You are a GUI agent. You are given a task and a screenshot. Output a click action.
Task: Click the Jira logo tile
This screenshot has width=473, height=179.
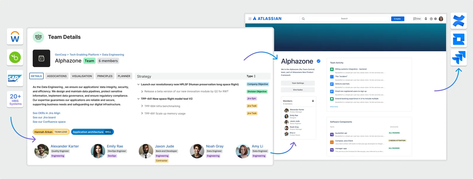459,58
